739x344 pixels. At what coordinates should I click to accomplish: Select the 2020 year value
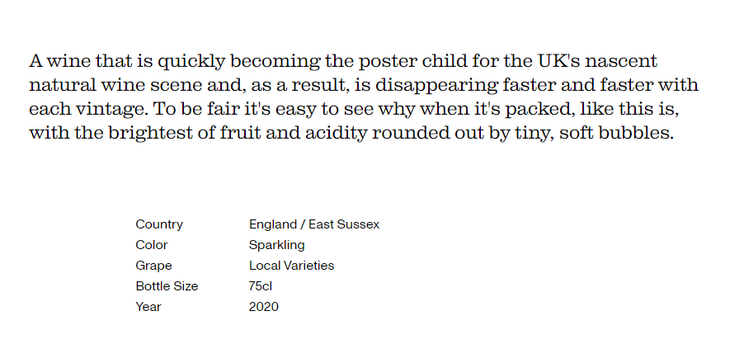(263, 307)
